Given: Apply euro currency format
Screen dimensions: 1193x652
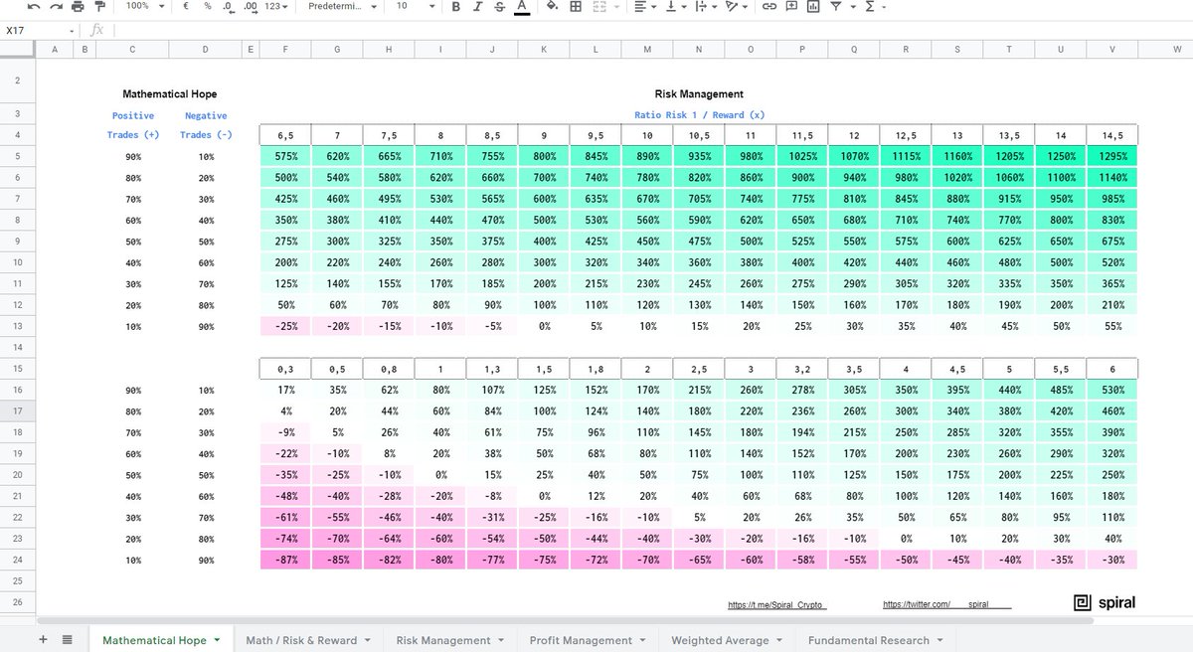Looking at the screenshot, I should [186, 6].
